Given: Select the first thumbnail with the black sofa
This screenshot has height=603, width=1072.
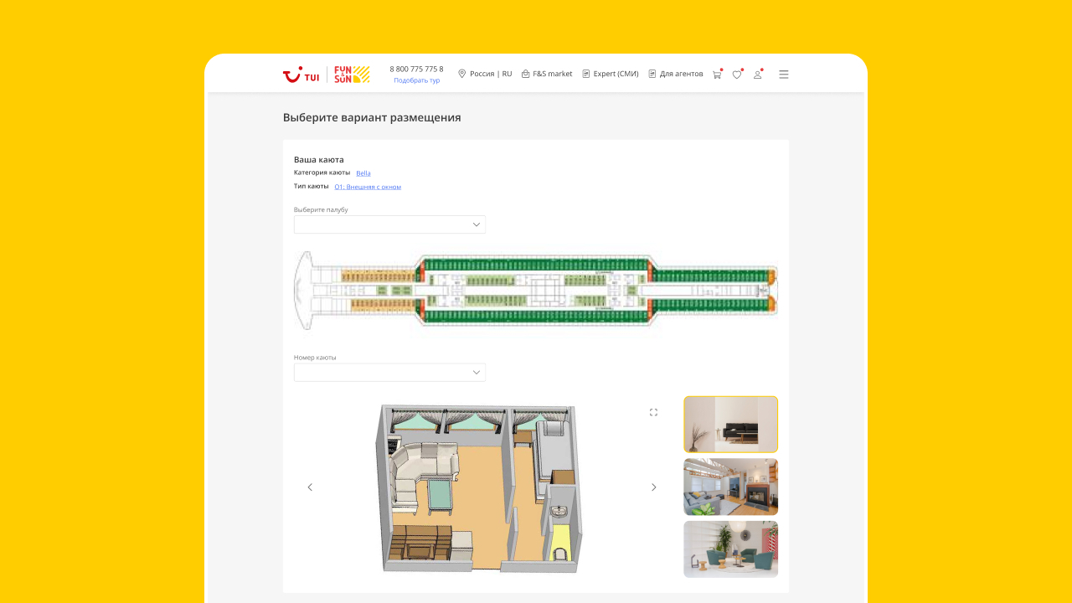Looking at the screenshot, I should (x=731, y=425).
